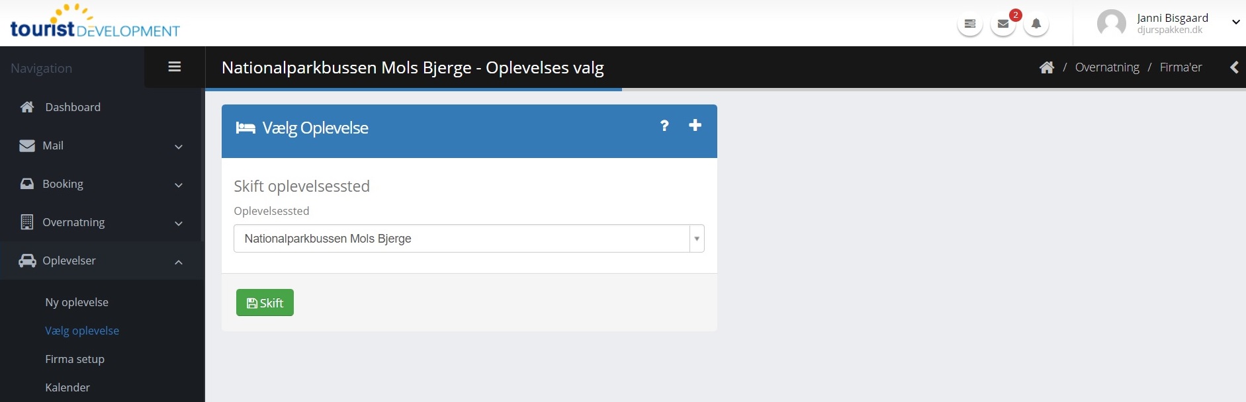
Task: Open Firma setup in the submenu
Action: point(75,359)
